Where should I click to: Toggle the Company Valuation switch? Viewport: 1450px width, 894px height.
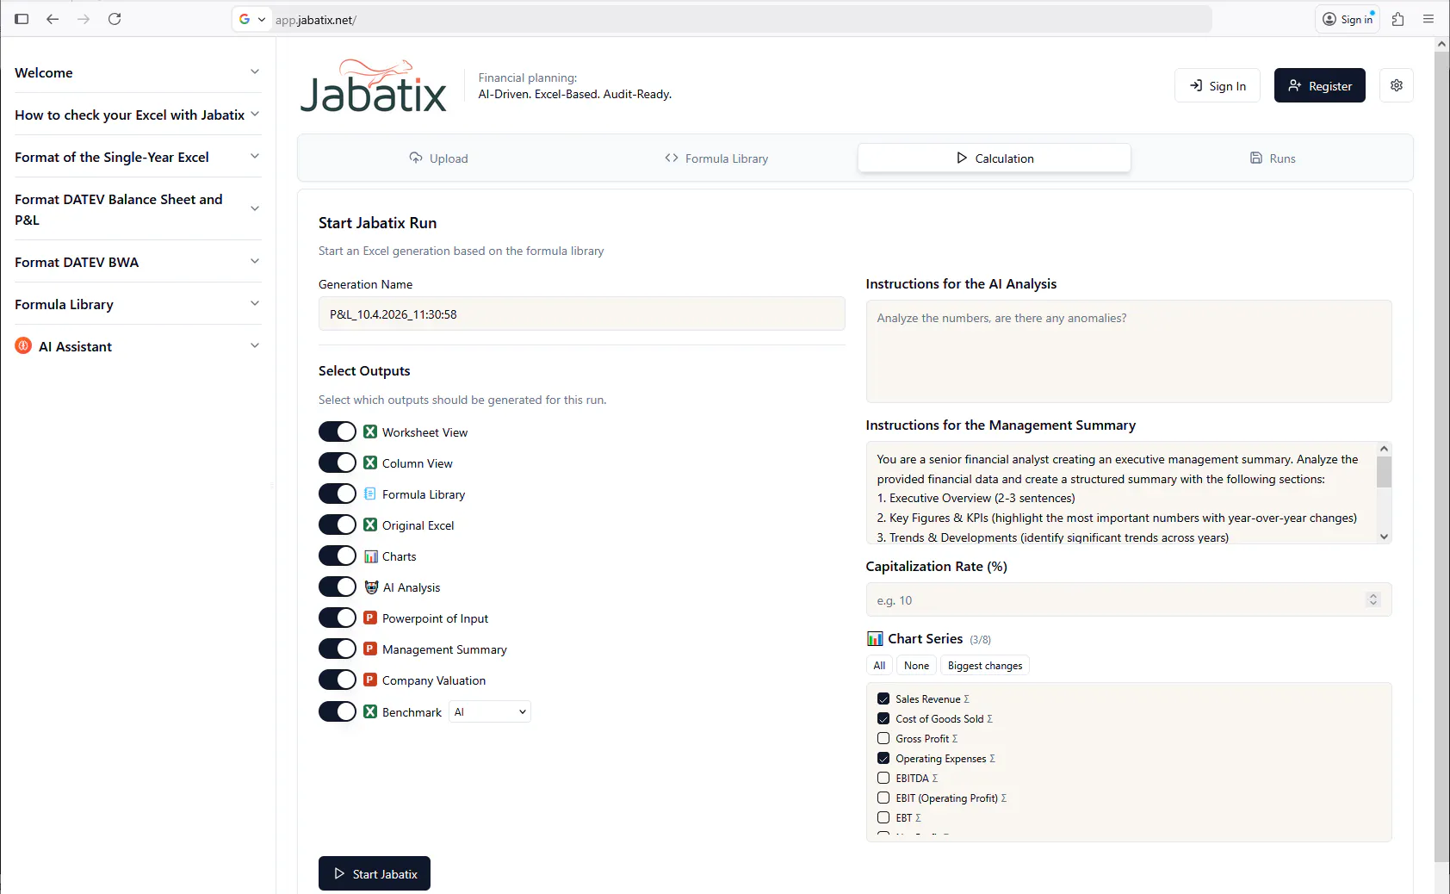click(338, 680)
